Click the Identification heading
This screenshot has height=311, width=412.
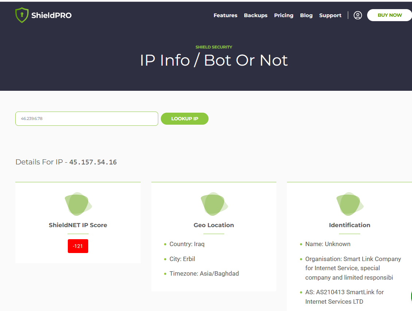pyautogui.click(x=350, y=225)
